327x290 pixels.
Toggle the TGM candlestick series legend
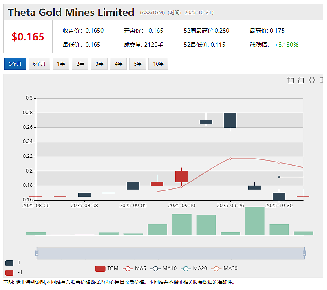click(x=106, y=268)
